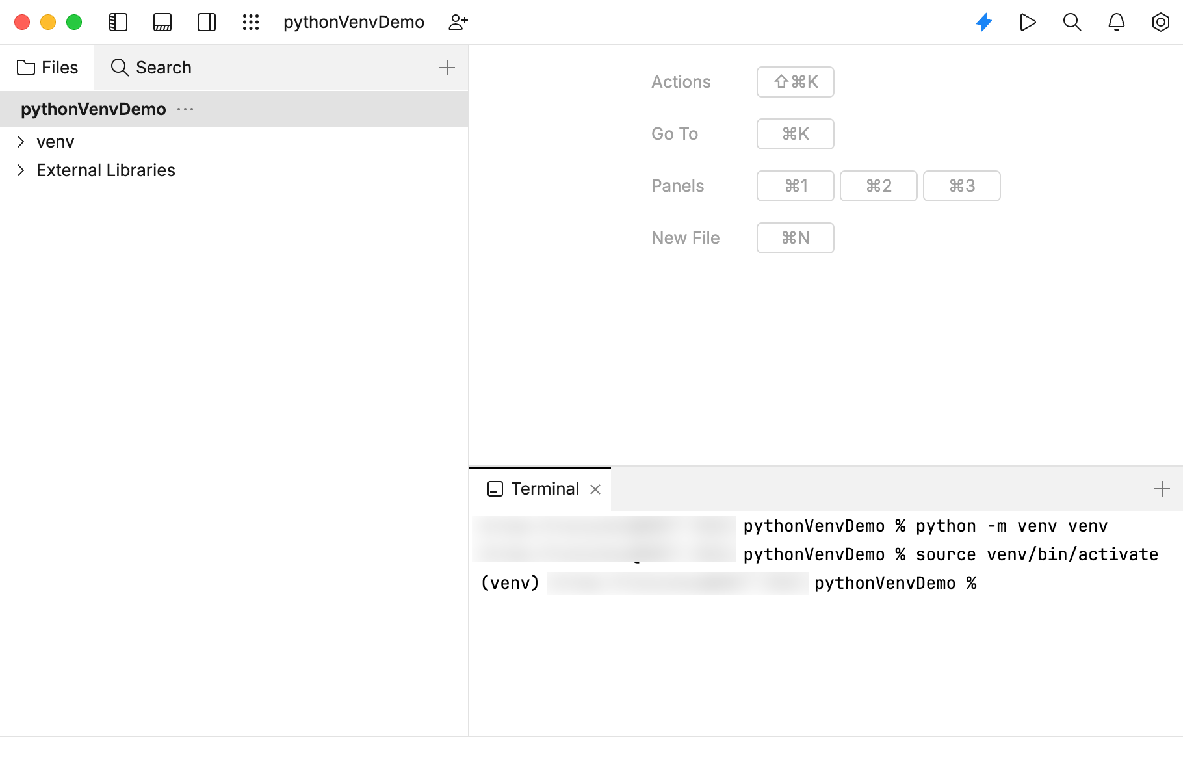1183x767 pixels.
Task: Run the project with the play icon
Action: [x=1028, y=21]
